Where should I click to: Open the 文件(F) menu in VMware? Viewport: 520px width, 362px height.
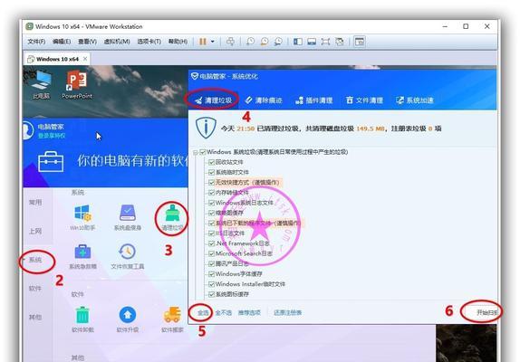(x=36, y=42)
